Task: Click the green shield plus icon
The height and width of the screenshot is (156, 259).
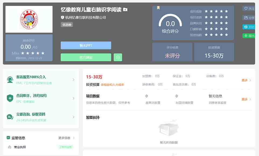Action: (10, 98)
